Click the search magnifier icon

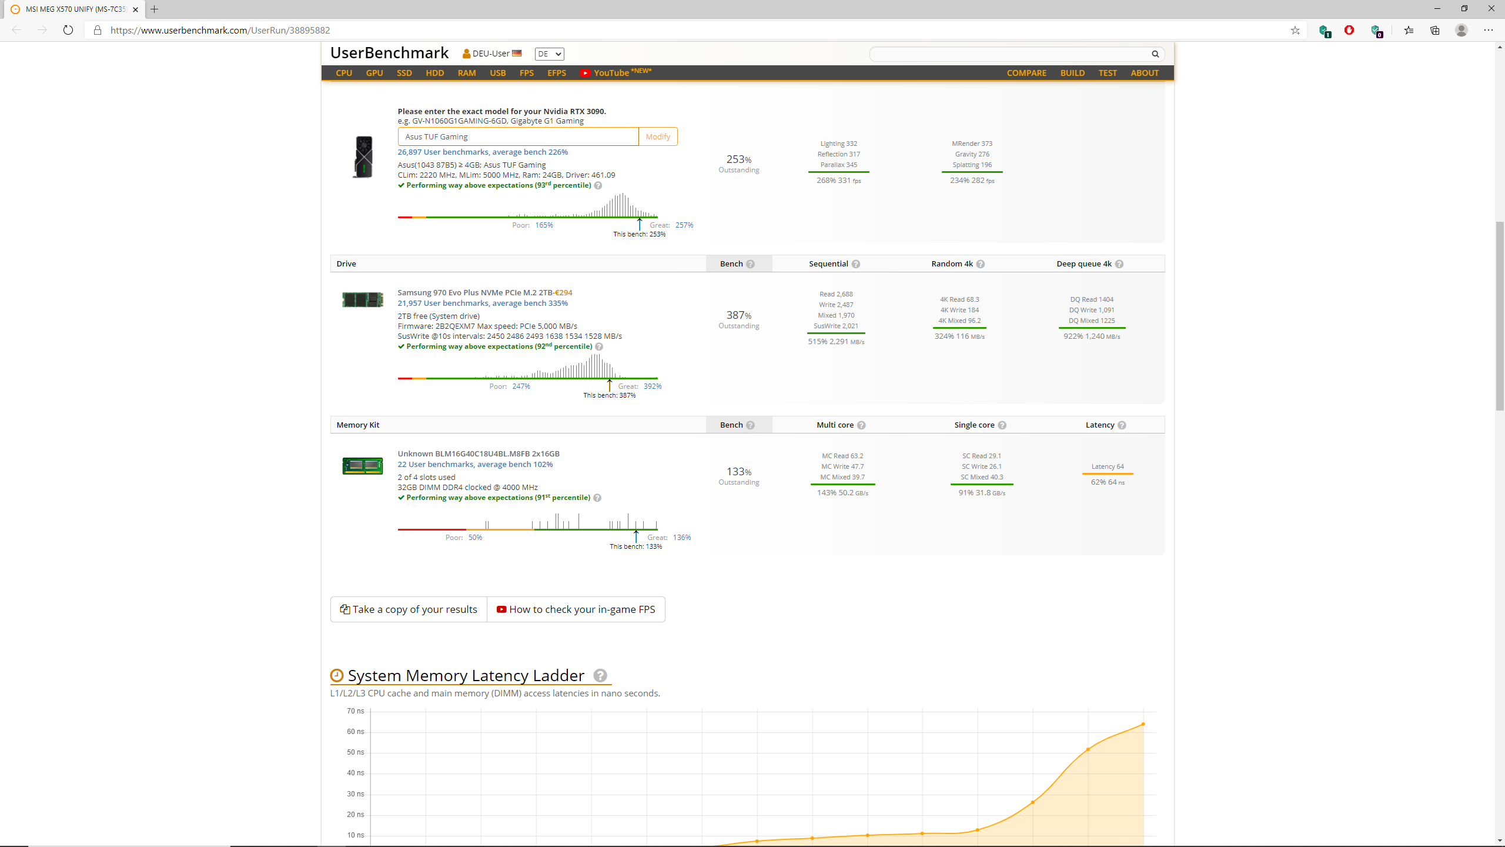click(x=1155, y=54)
